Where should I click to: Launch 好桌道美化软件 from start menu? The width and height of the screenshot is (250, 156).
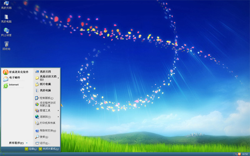pos(16,72)
